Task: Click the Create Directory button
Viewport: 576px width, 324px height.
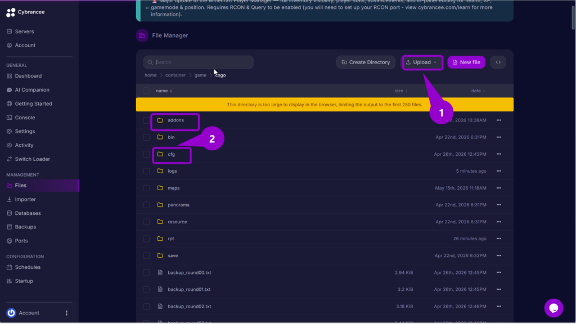Action: click(x=366, y=62)
